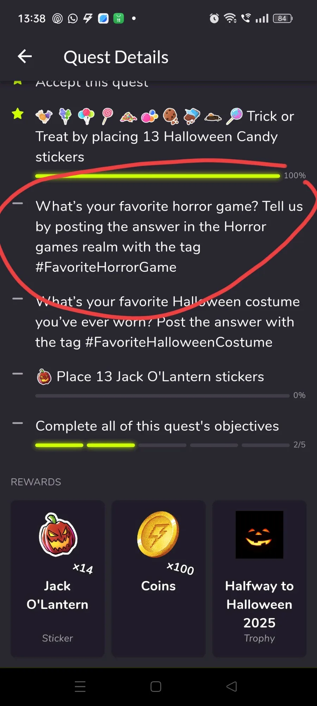The width and height of the screenshot is (317, 706).
Task: Tap the cookie candy sticker icon
Action: point(170,116)
